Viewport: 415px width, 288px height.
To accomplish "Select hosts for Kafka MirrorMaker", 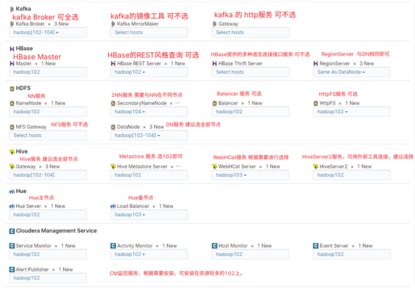I will point(149,33).
